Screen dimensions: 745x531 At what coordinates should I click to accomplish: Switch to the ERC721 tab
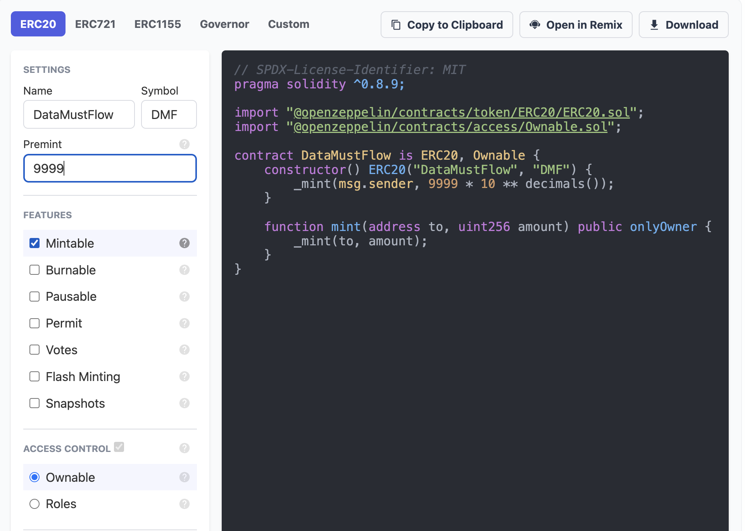95,24
